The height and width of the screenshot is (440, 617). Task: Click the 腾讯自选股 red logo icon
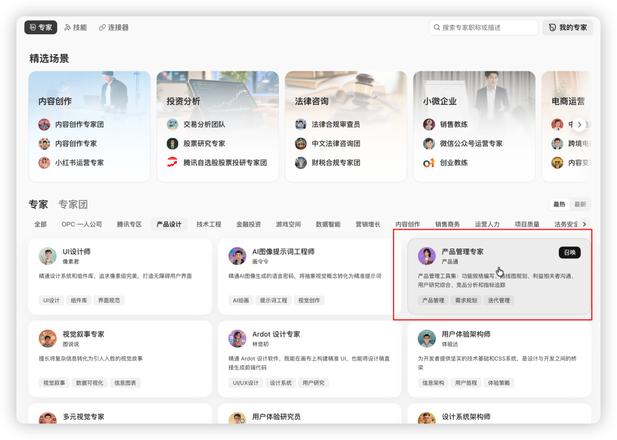coord(173,162)
